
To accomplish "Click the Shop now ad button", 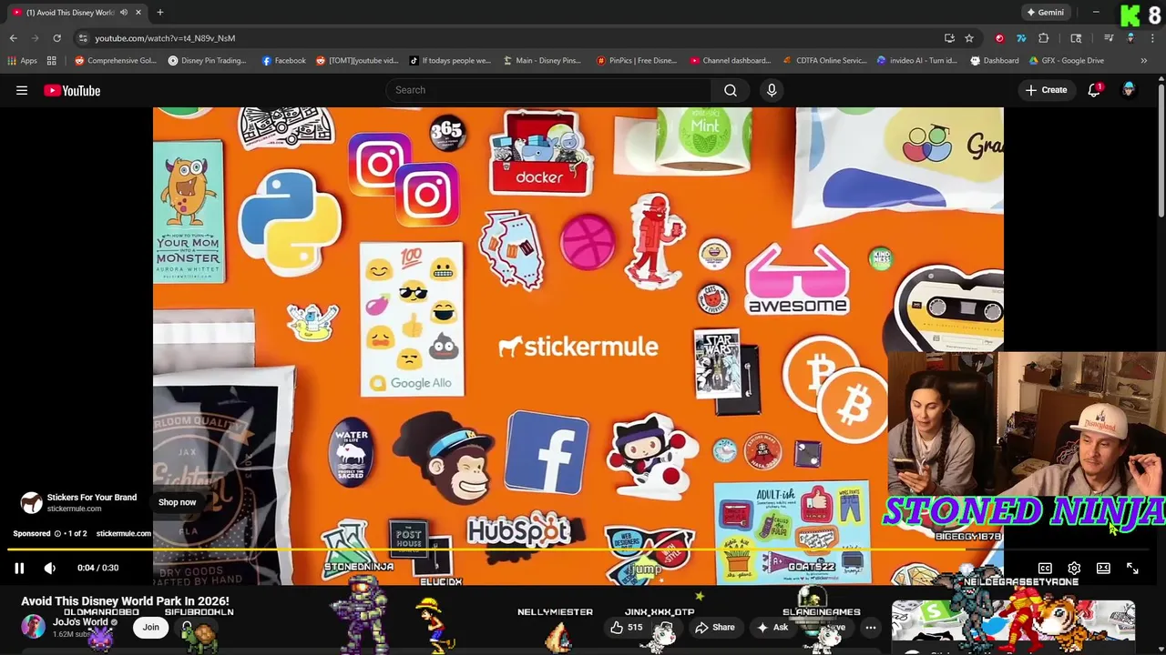I will pyautogui.click(x=177, y=502).
